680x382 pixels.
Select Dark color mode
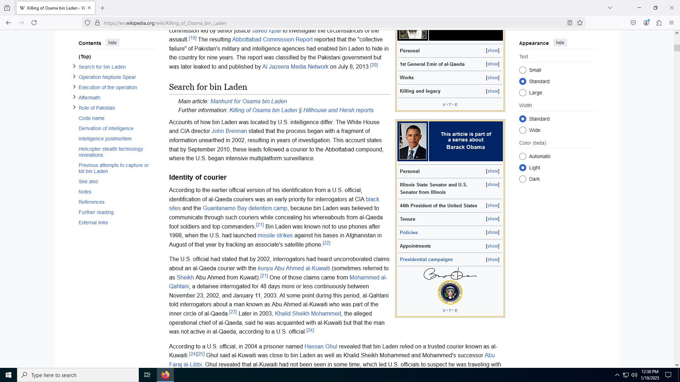(x=523, y=179)
